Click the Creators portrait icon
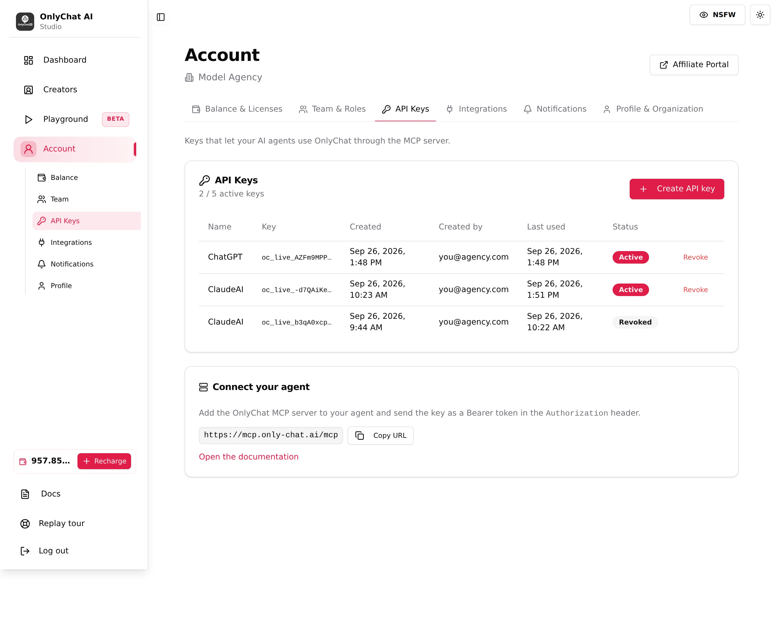Screen dimensions: 775x624 28,90
